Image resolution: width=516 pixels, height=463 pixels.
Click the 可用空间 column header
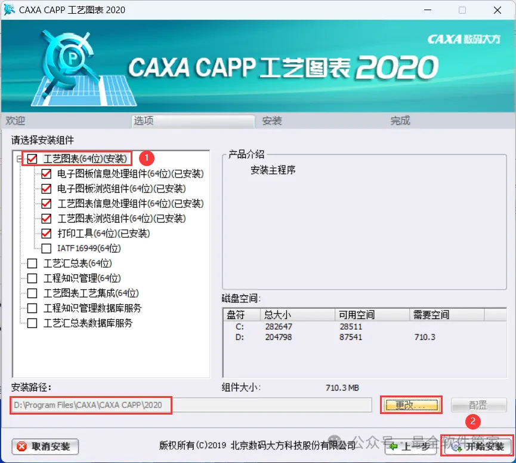point(372,315)
